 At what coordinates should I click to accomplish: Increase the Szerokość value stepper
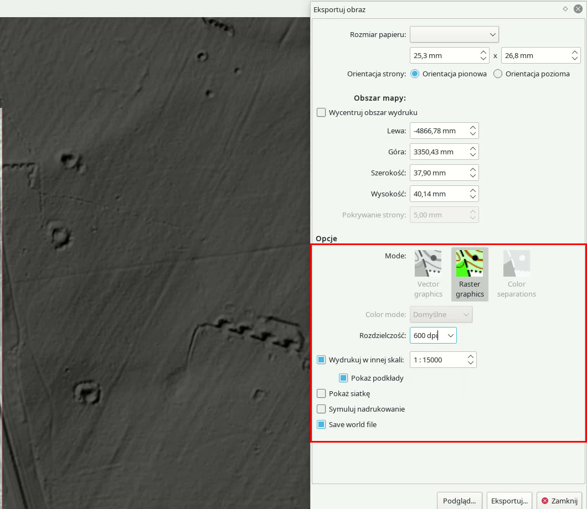click(473, 170)
